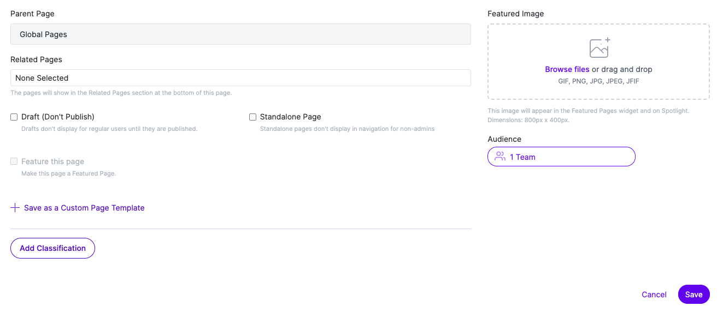Viewport: 723px width, 318px height.
Task: Click the Featured Image drop zone
Action: (x=598, y=62)
